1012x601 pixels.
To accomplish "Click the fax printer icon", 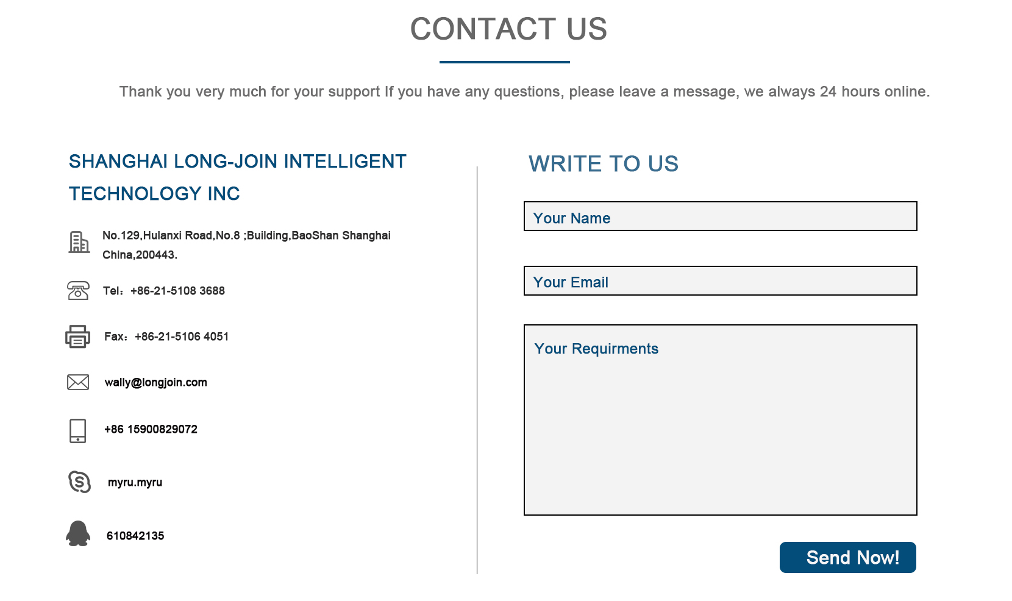I will pyautogui.click(x=77, y=336).
